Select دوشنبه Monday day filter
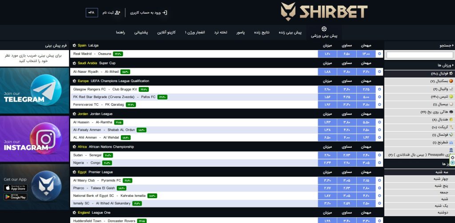Viewport: 455px width, 223px height. coord(419,212)
